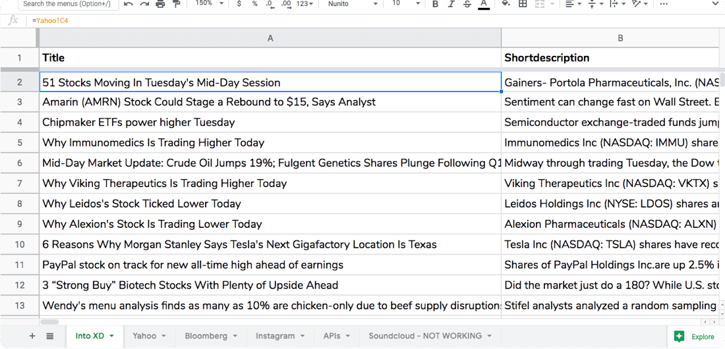Click the Search the menus field
725x349 pixels.
(66, 4)
